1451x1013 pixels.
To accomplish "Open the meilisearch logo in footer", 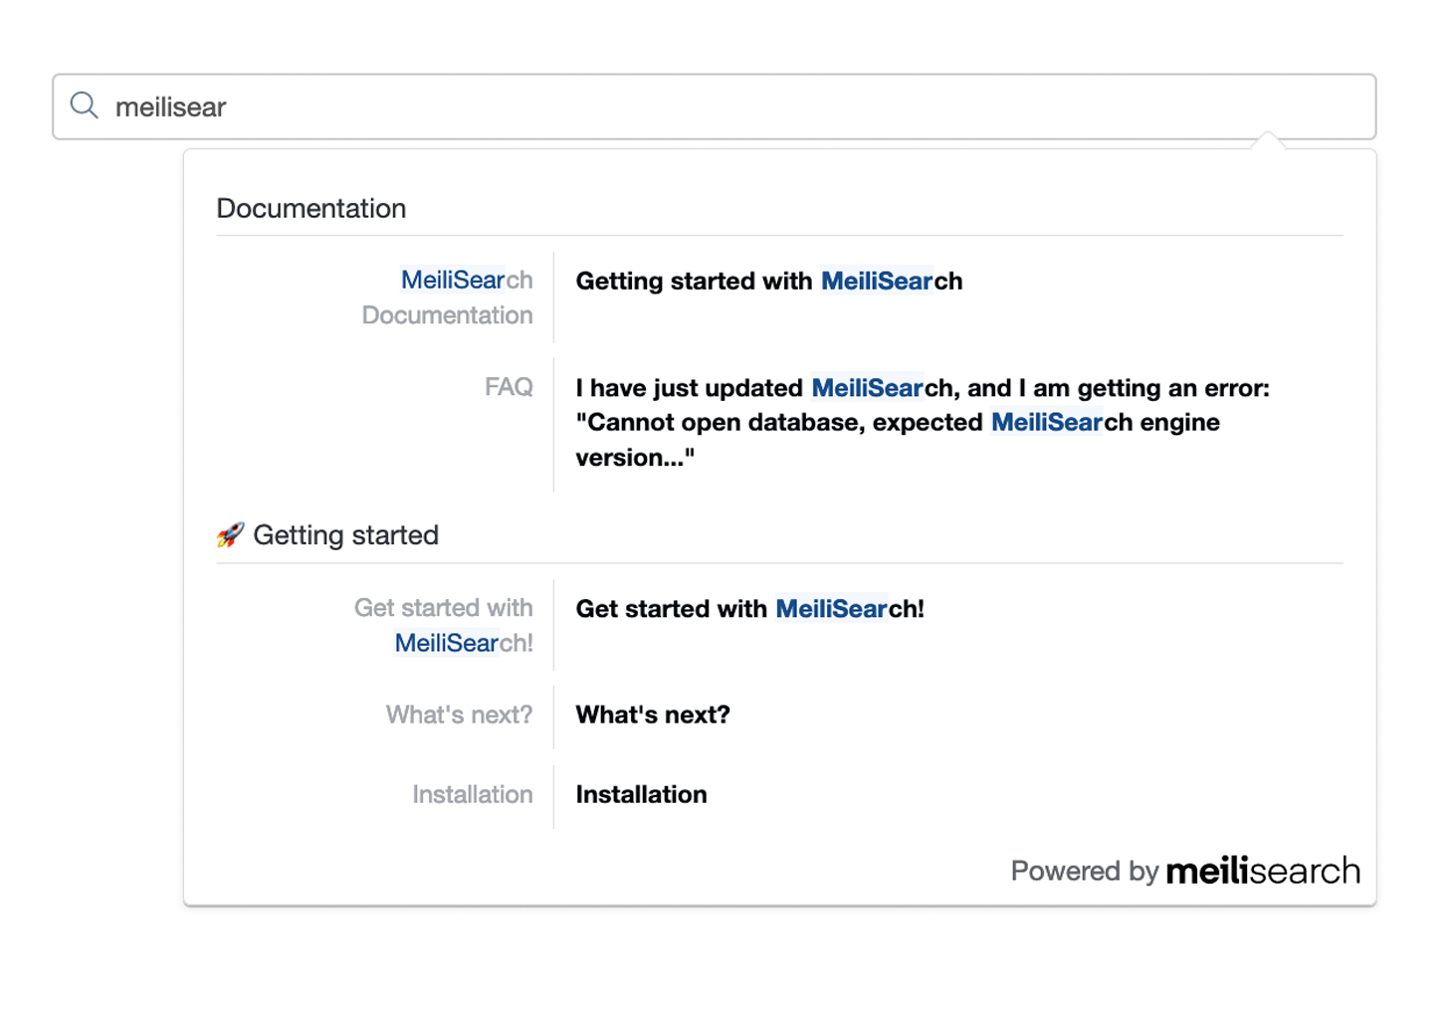I will point(1262,871).
